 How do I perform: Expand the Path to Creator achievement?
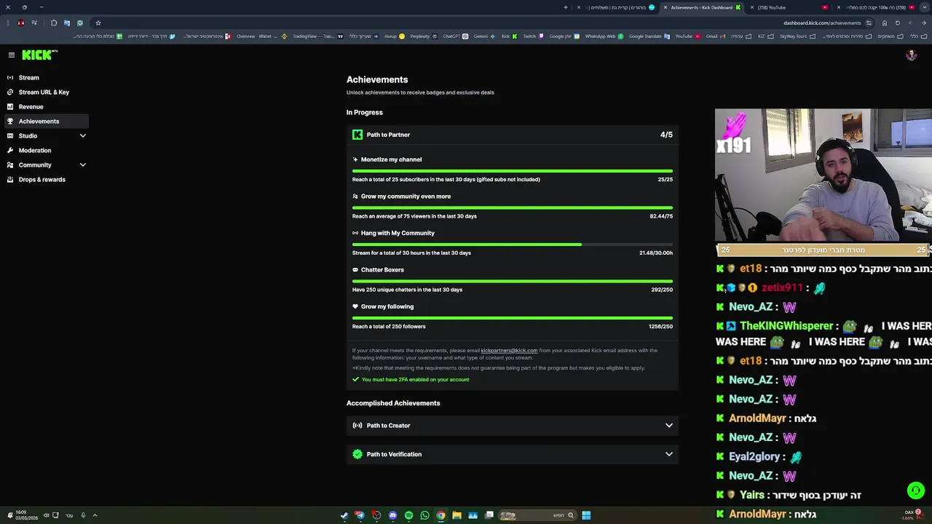[x=513, y=425]
